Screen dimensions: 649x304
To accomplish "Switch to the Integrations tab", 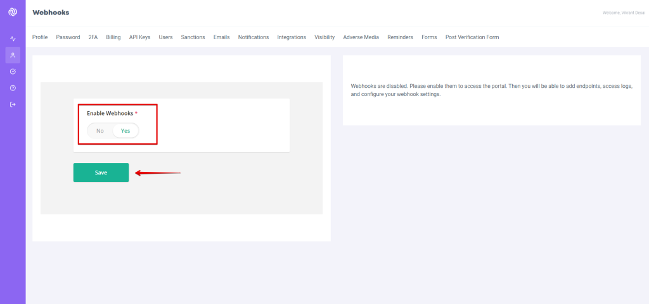I will click(292, 37).
